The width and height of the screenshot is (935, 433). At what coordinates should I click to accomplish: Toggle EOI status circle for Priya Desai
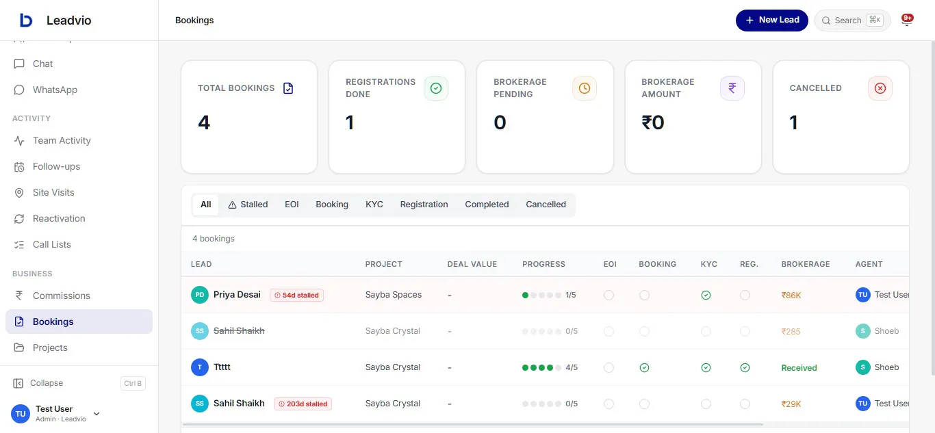pos(609,295)
